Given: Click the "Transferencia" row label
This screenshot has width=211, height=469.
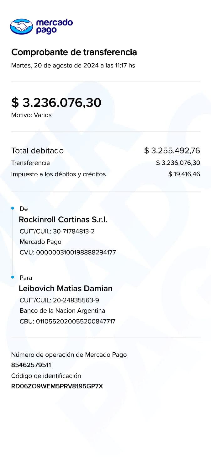Looking at the screenshot, I should coord(30,163).
